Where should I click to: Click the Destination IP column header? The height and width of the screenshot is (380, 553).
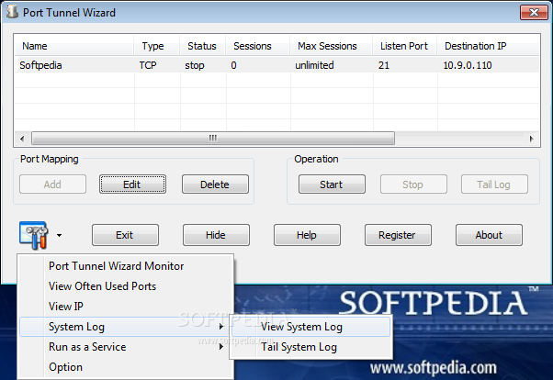pyautogui.click(x=489, y=46)
